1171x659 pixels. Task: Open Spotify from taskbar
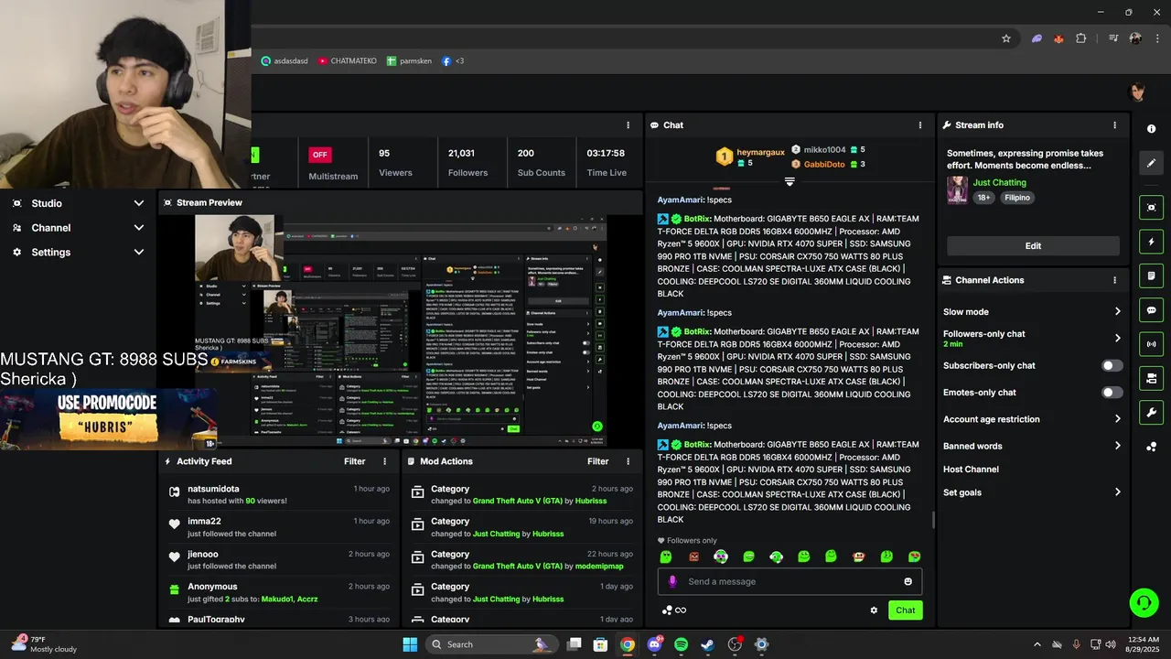point(681,644)
